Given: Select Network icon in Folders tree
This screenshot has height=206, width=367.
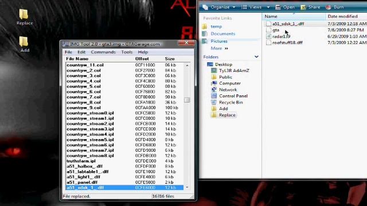Looking at the screenshot, I should coord(214,89).
